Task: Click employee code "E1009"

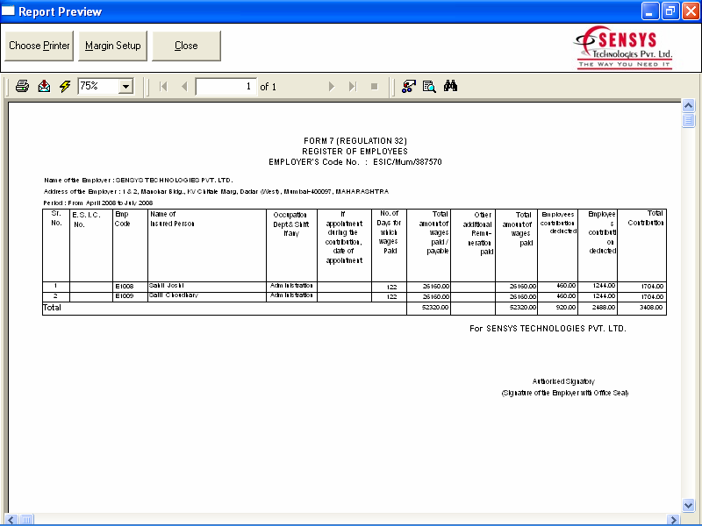Action: (125, 296)
